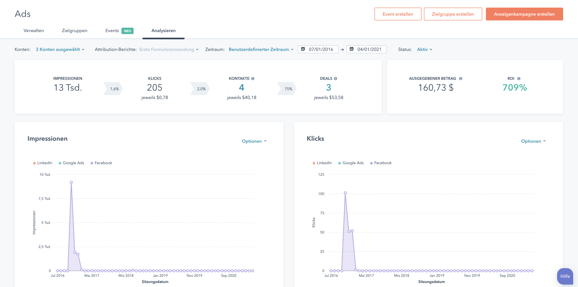Click the peak data point in Impressionen chart
Image resolution: width=578 pixels, height=287 pixels.
coord(71,182)
